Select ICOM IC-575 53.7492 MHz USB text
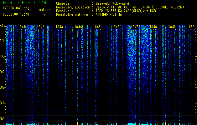The width and height of the screenshot is (197, 125). point(126,11)
